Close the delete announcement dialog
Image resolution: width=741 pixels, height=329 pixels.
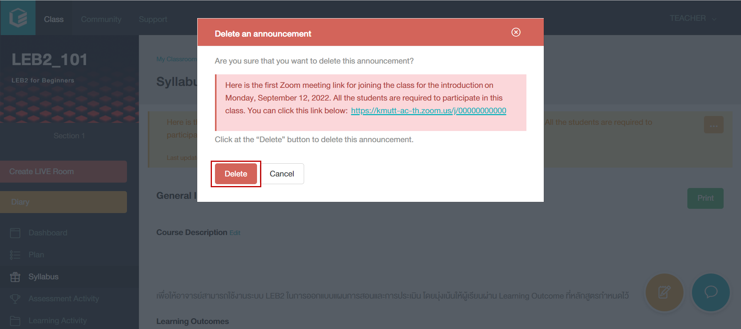point(516,32)
